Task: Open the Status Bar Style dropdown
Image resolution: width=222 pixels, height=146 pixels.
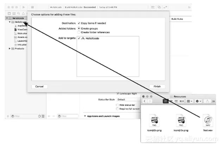Action: [x=128, y=100]
